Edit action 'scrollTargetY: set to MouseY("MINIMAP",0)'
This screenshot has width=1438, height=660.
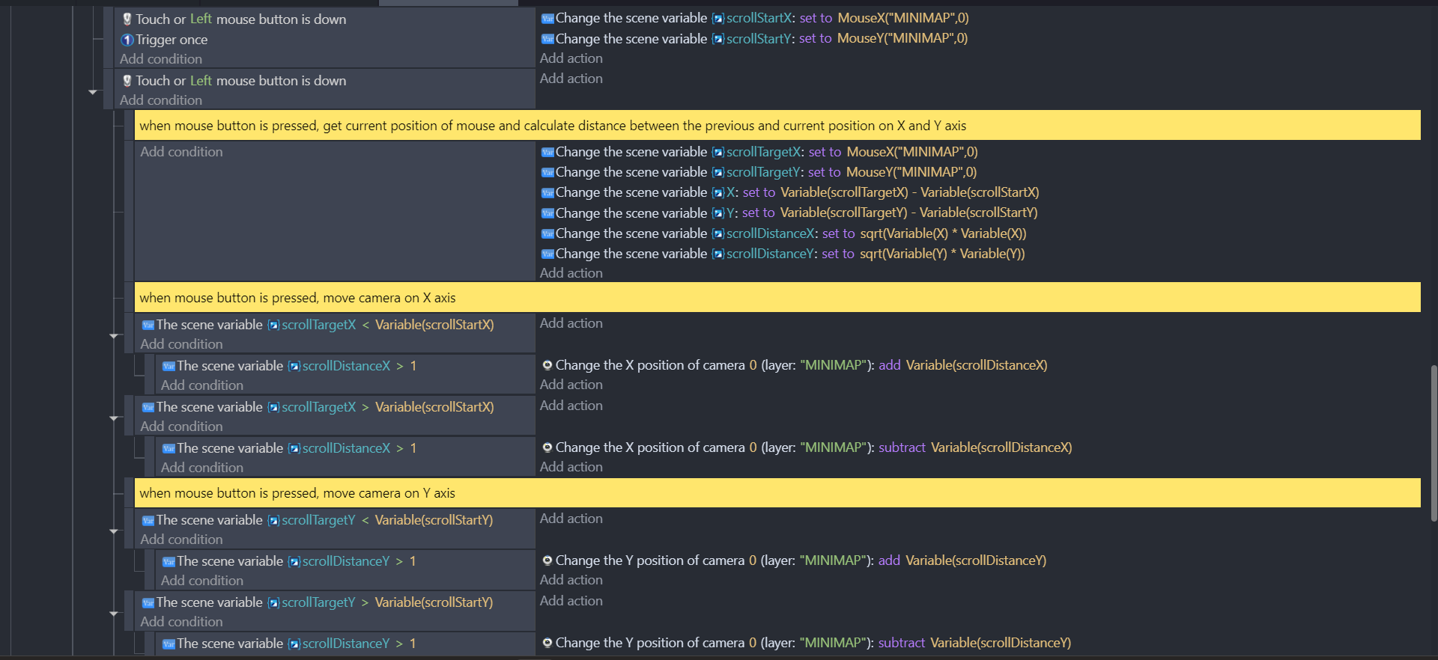pos(759,172)
